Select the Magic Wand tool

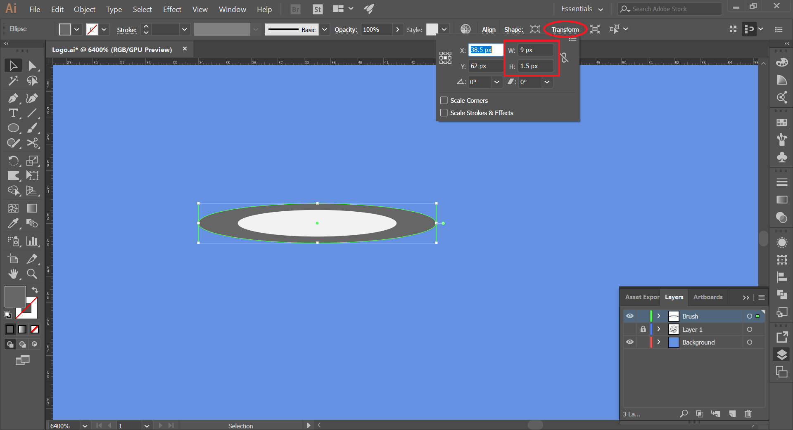click(13, 81)
